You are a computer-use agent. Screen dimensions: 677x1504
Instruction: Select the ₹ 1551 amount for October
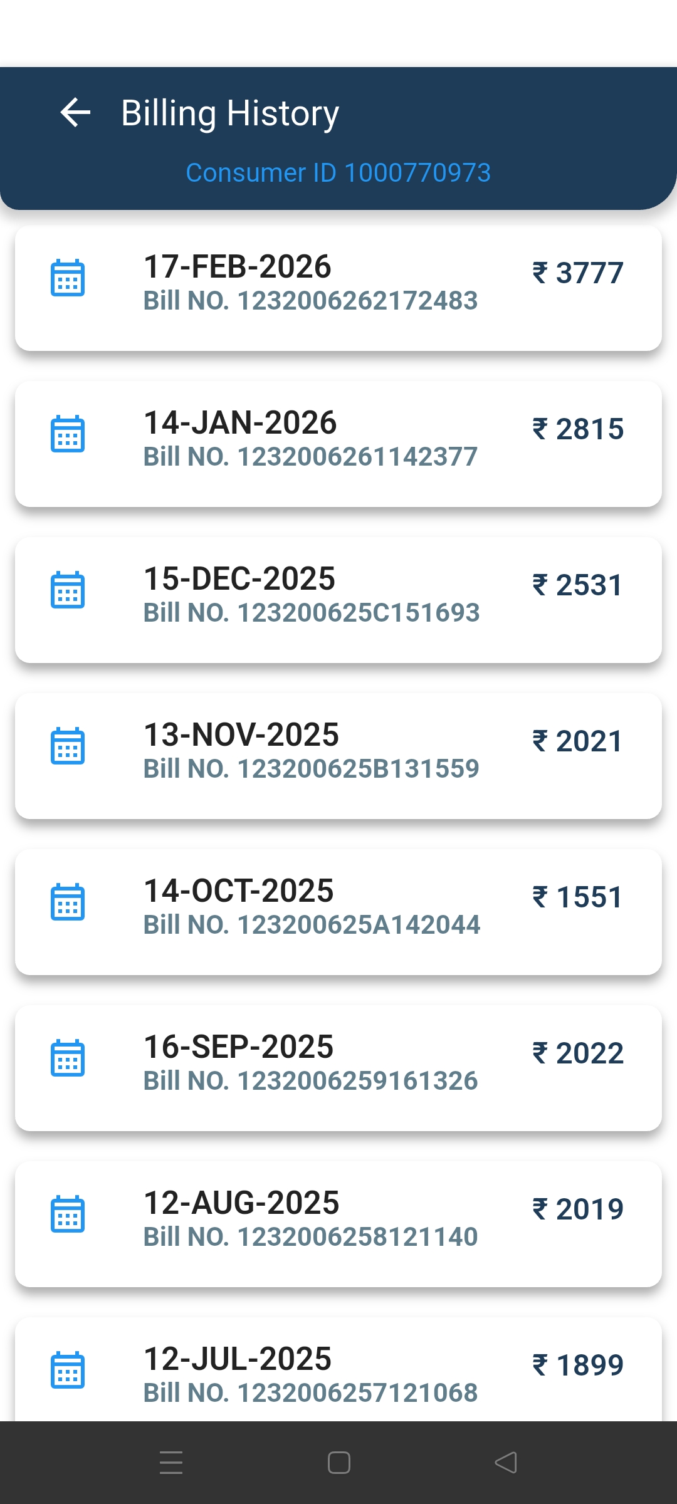pos(578,897)
